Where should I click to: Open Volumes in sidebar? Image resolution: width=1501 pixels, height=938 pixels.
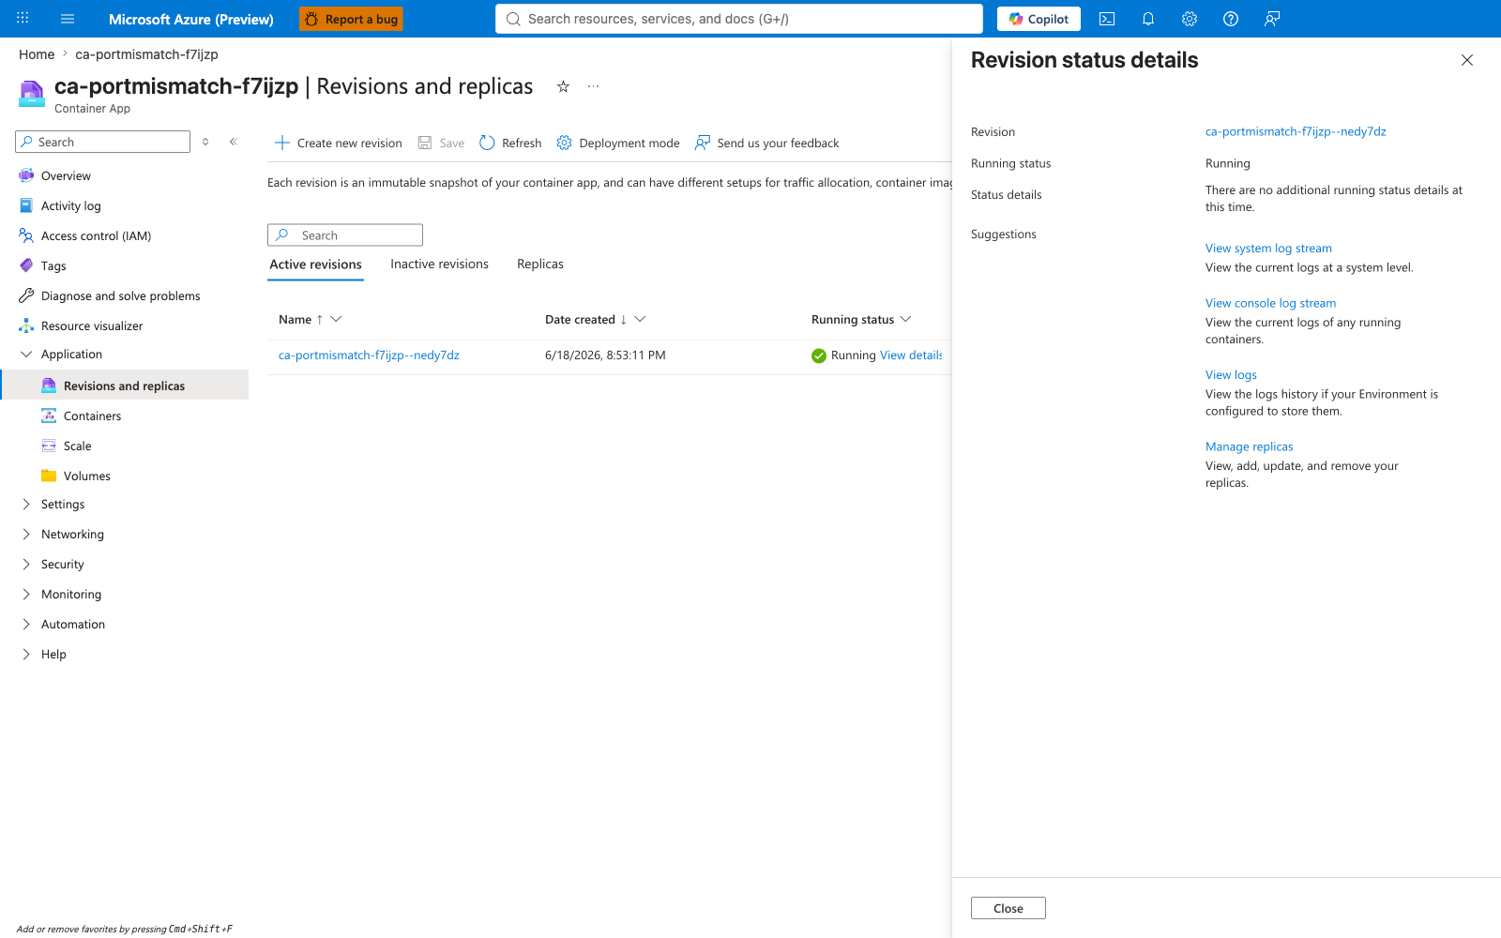86,476
